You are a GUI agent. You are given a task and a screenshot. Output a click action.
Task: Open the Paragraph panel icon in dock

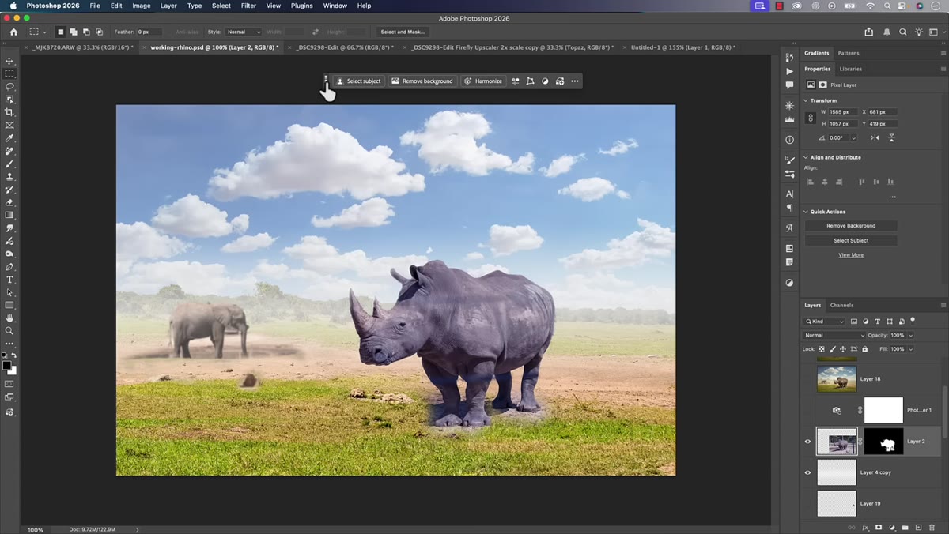[789, 208]
